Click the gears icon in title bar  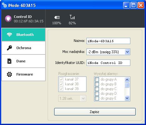coord(4,5)
